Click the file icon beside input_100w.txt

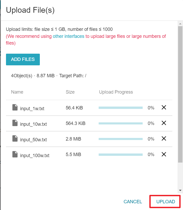click(x=15, y=154)
